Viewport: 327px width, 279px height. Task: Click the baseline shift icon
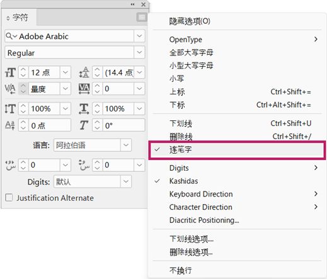10,125
